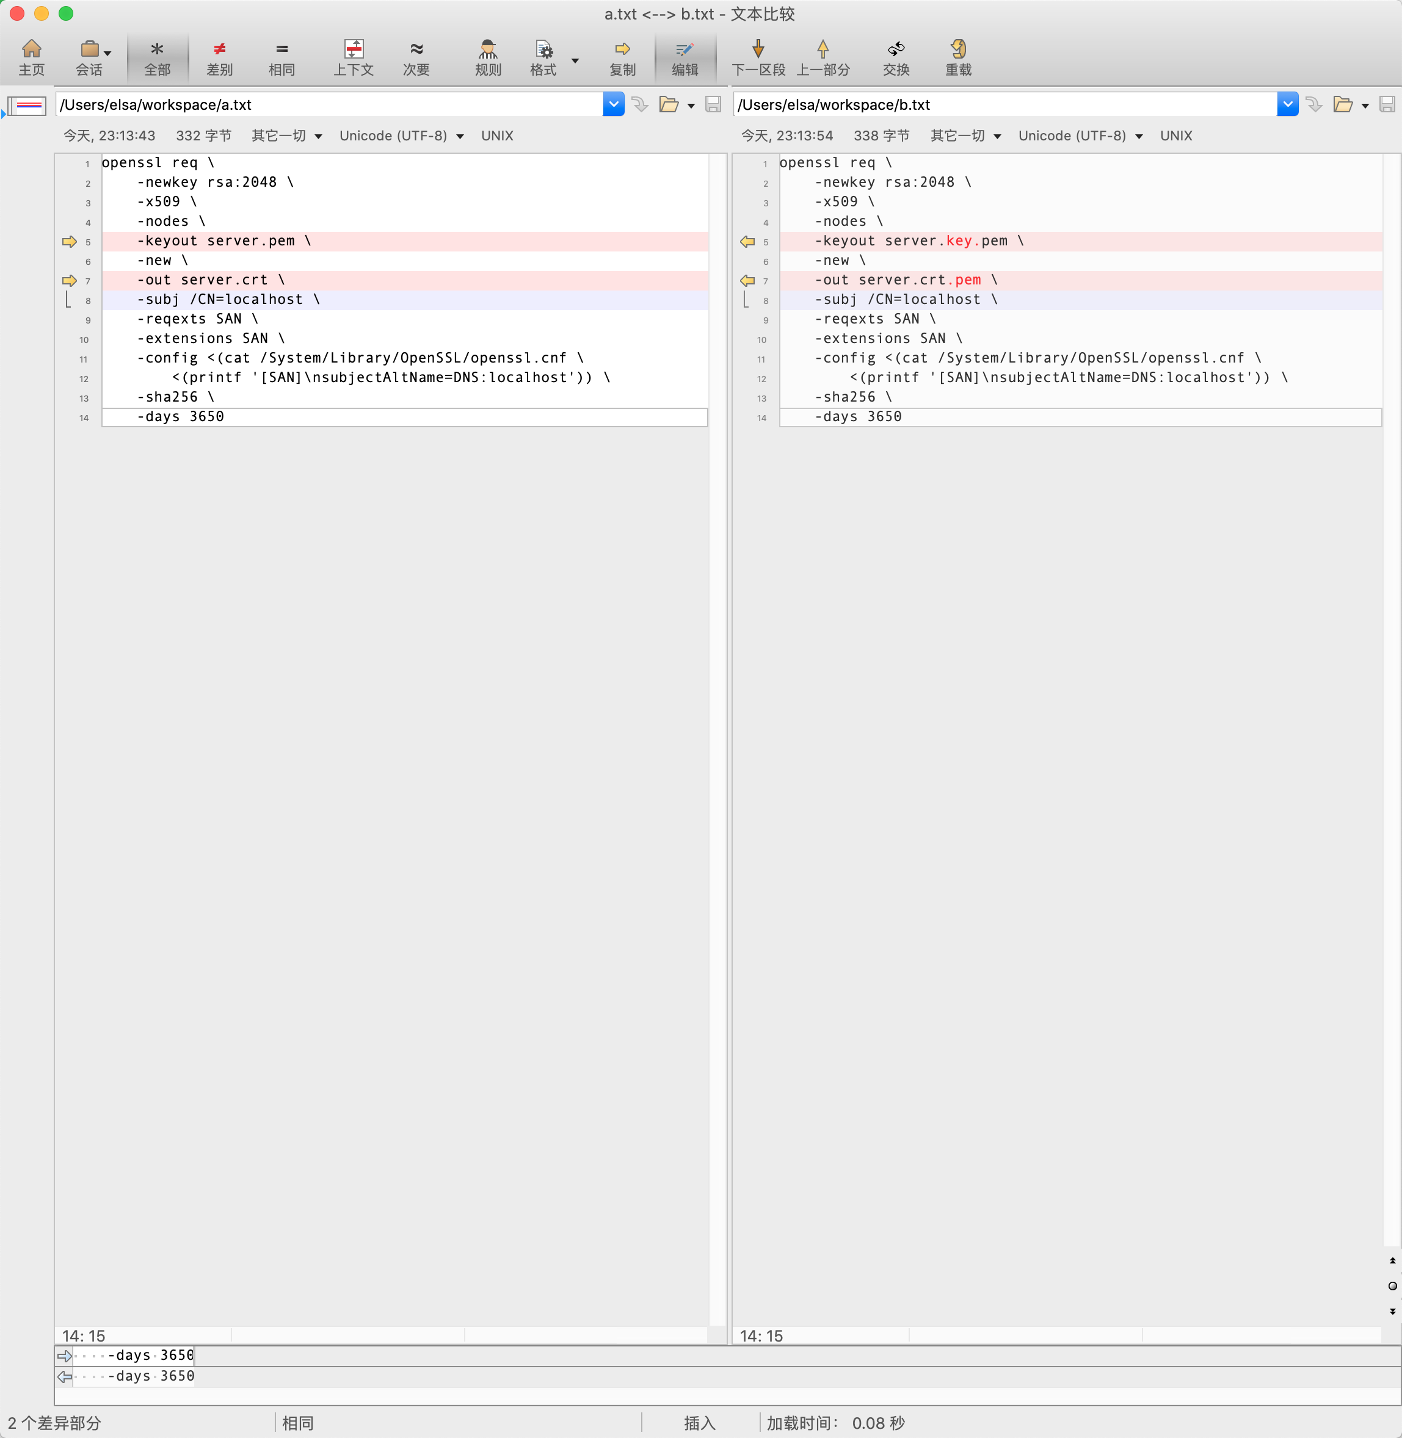Toggle Show Same (相同) filter
This screenshot has width=1402, height=1438.
click(x=281, y=57)
